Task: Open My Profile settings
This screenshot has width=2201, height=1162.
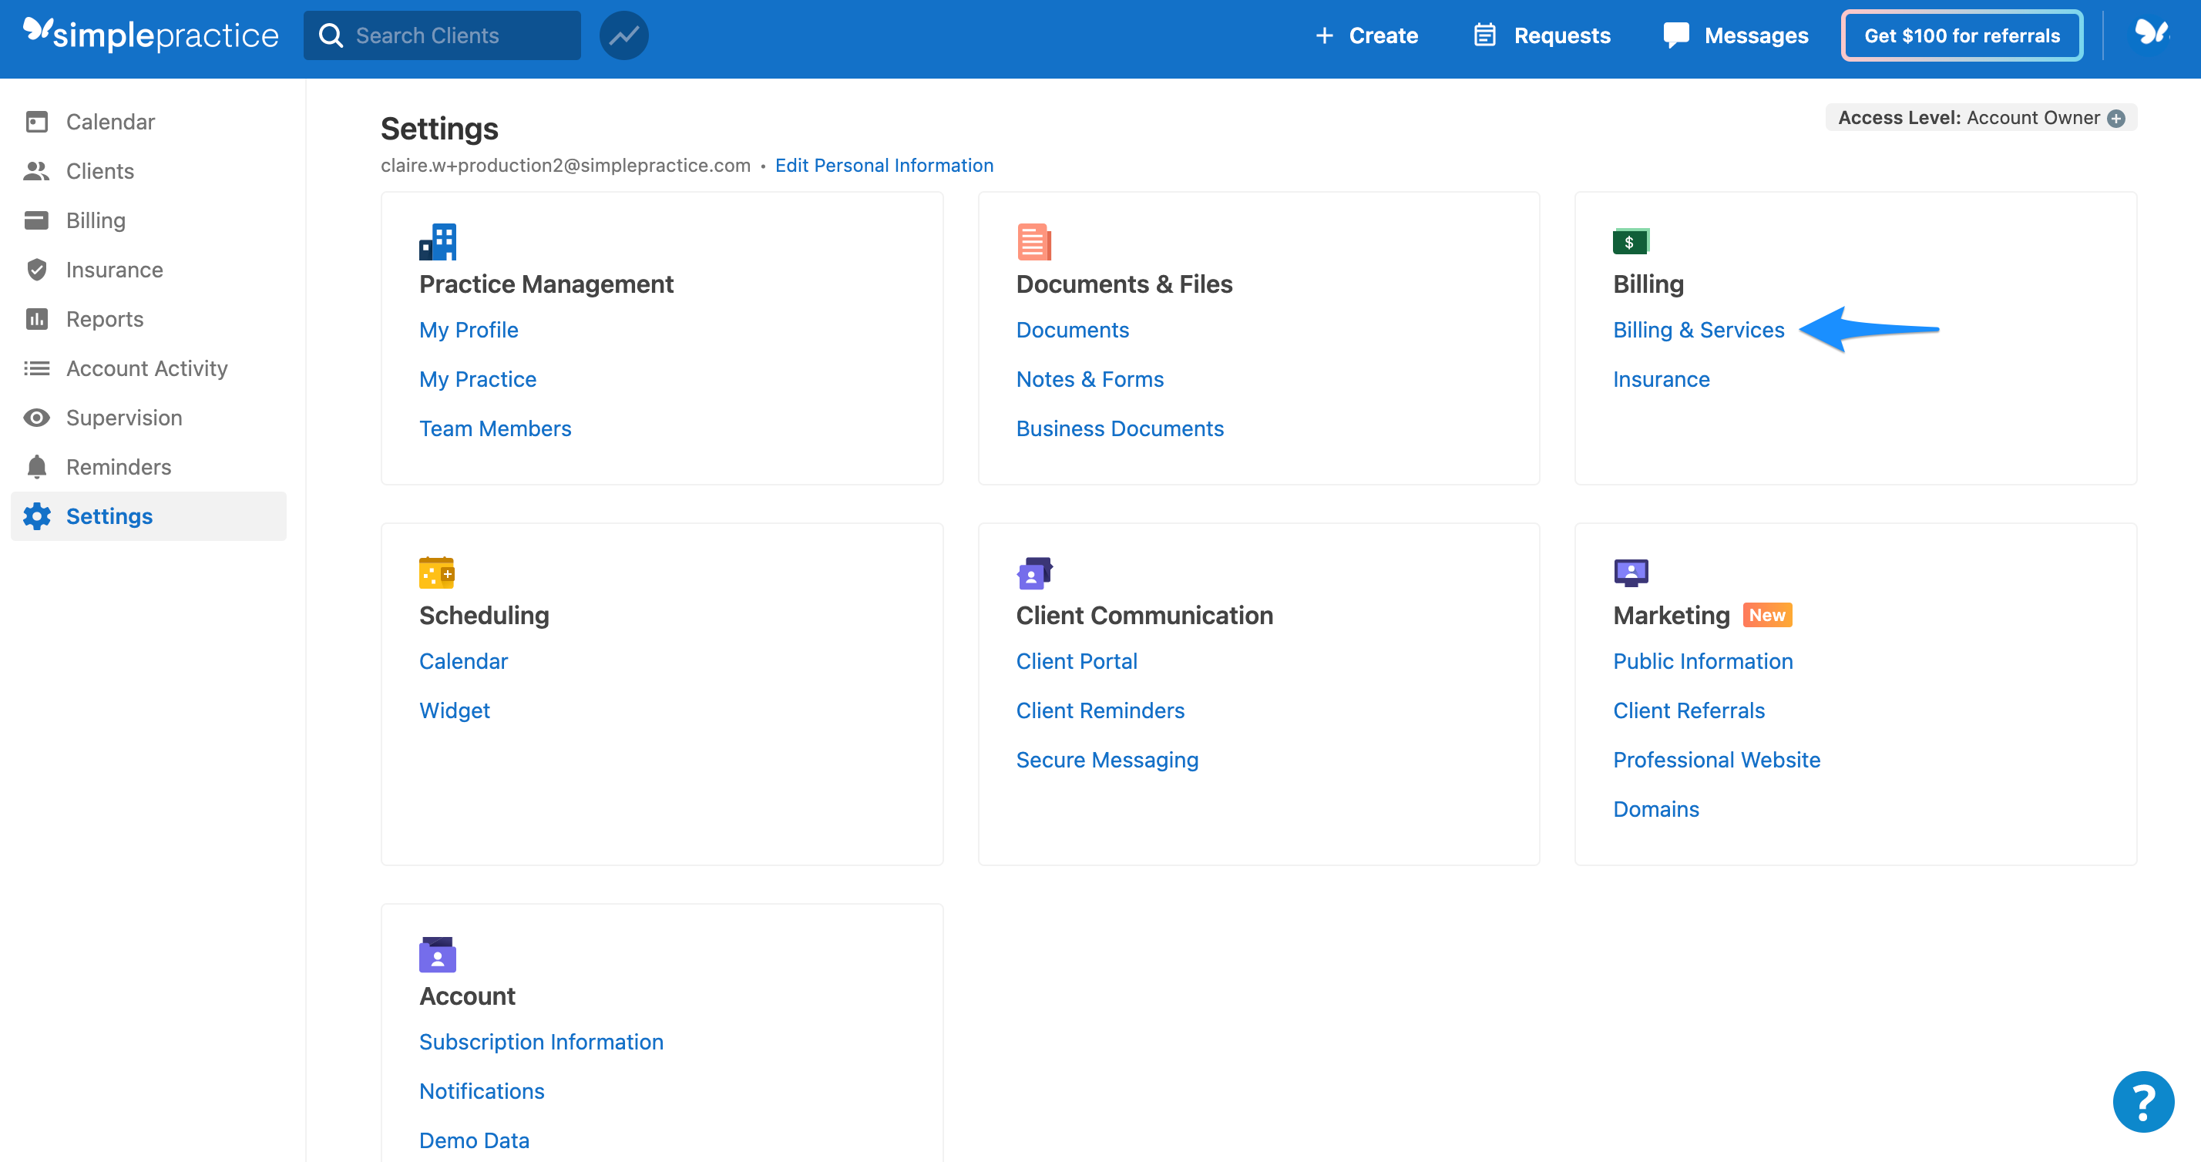Action: click(469, 330)
